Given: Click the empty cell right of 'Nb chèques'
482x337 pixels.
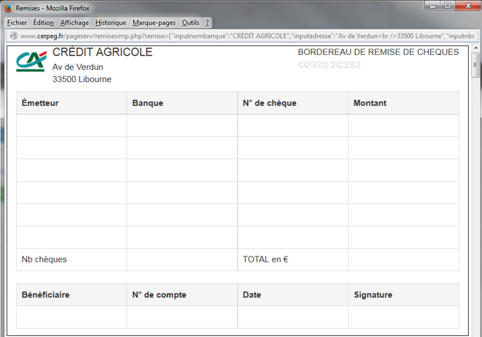Looking at the screenshot, I should (183, 259).
